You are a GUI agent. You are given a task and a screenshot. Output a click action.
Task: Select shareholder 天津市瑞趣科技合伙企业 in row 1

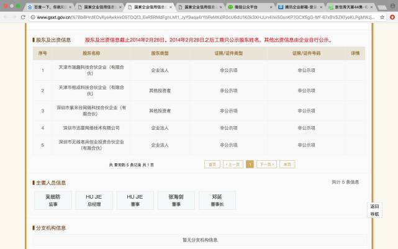click(91, 70)
